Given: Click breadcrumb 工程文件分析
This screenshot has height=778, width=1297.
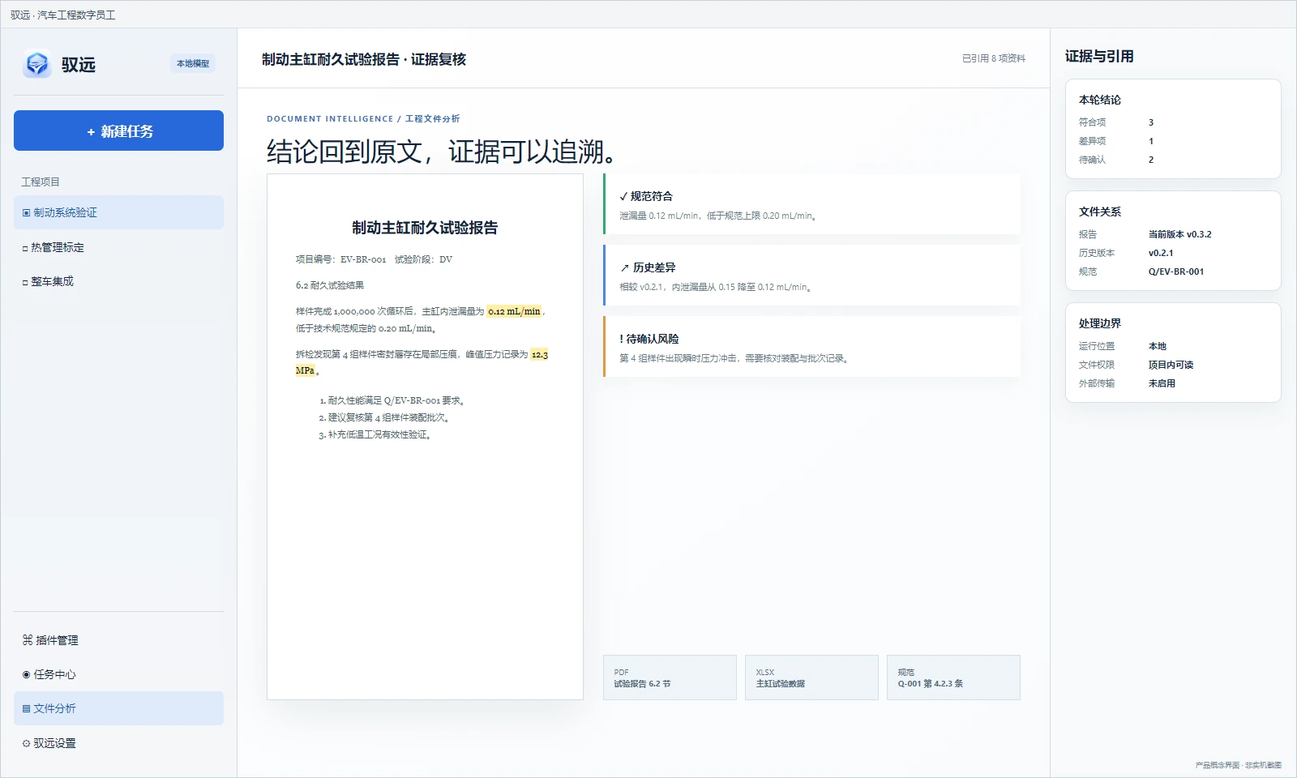Looking at the screenshot, I should pos(432,118).
